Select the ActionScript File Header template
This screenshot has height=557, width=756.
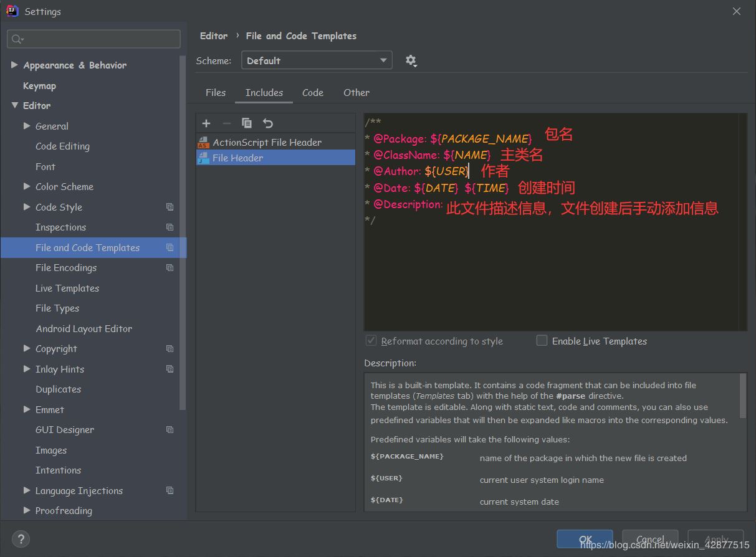267,142
